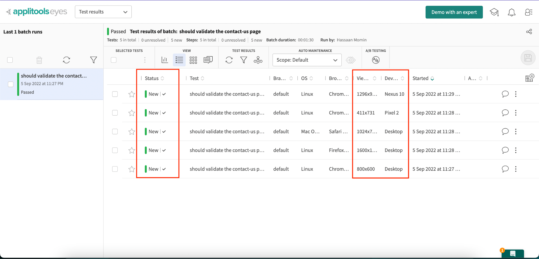Toggle the Selected Tests select-all checkbox
The width and height of the screenshot is (539, 259).
tap(114, 60)
